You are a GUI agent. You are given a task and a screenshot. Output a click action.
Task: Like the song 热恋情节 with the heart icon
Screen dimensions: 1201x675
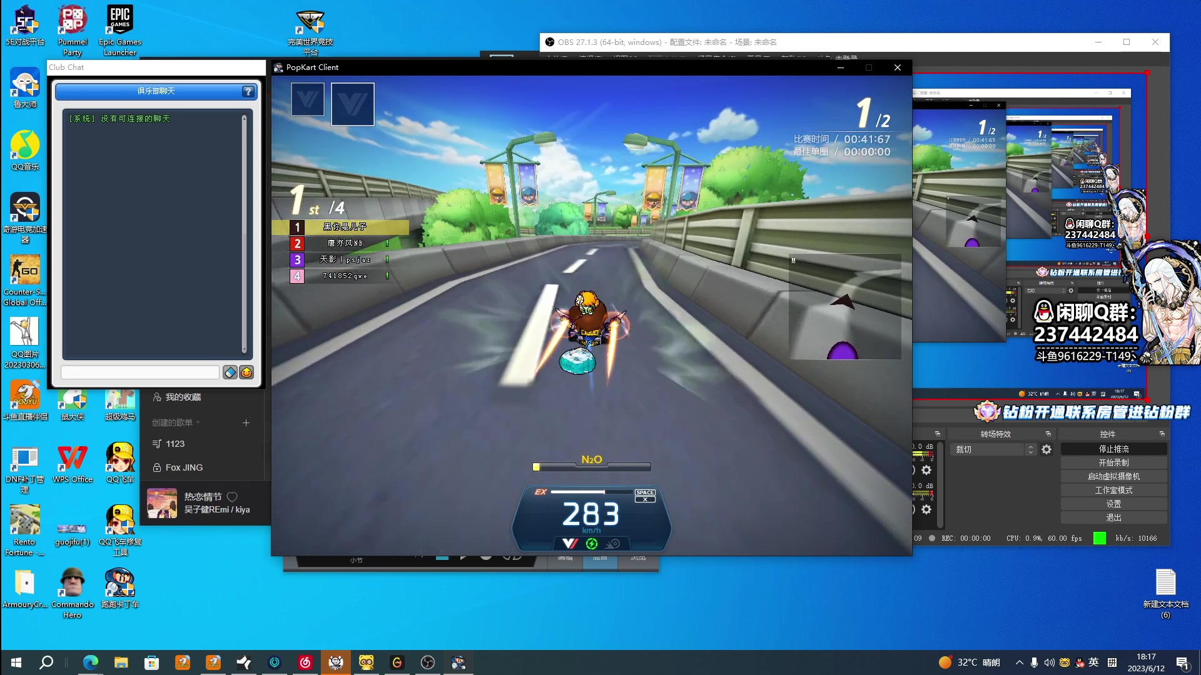pos(232,497)
